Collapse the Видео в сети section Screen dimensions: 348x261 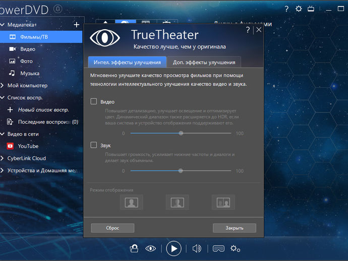pyautogui.click(x=3, y=134)
